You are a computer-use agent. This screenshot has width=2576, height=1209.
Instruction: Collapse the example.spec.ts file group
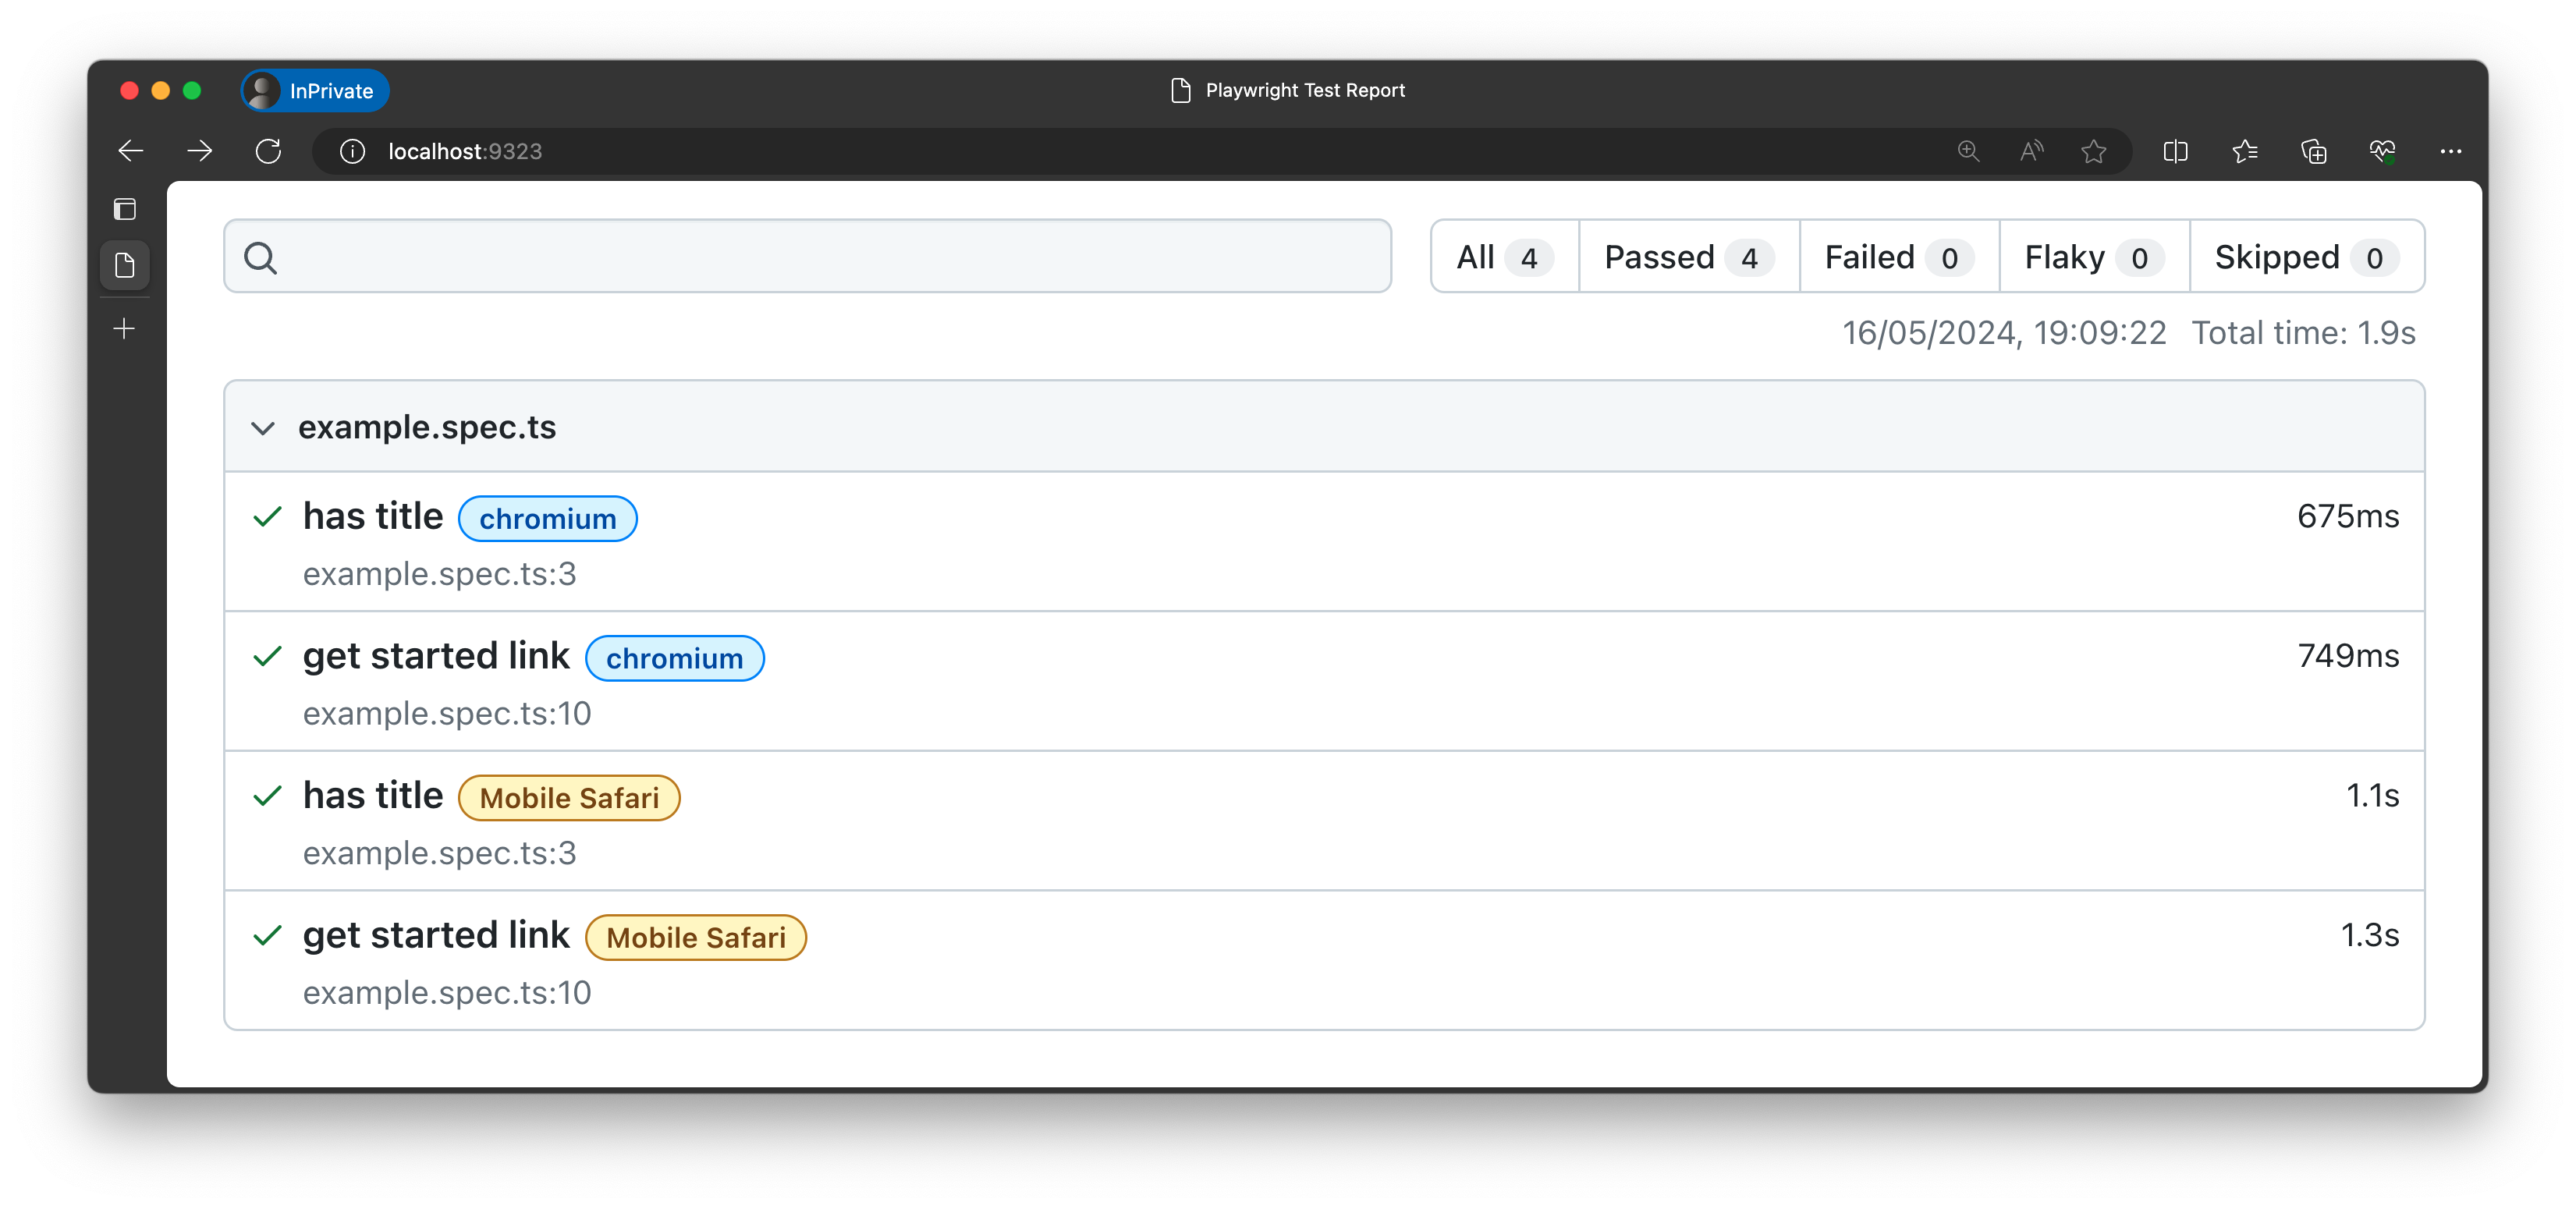[x=263, y=428]
